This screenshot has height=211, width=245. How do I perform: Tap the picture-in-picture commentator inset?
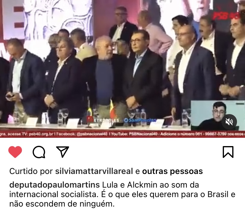point(218,116)
